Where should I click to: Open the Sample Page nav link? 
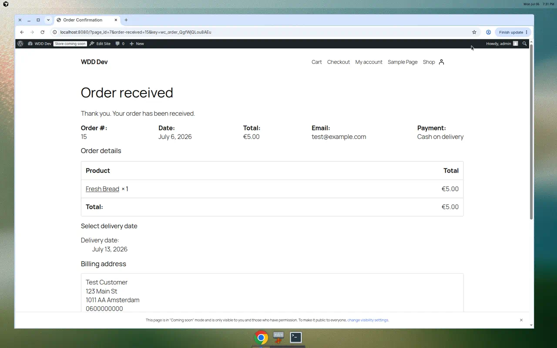point(403,62)
